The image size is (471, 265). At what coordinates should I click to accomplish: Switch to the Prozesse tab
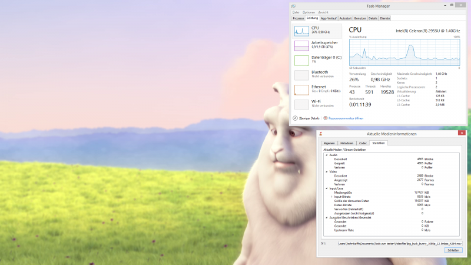click(298, 18)
